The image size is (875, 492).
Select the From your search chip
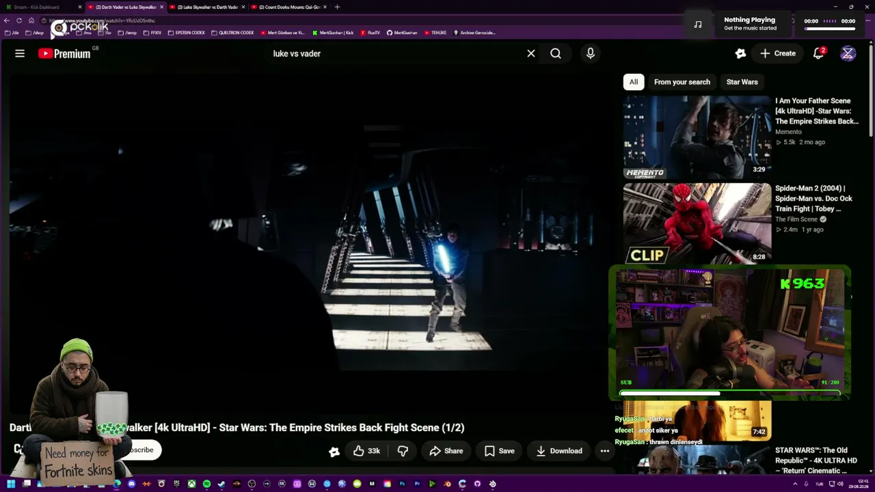[x=682, y=82]
